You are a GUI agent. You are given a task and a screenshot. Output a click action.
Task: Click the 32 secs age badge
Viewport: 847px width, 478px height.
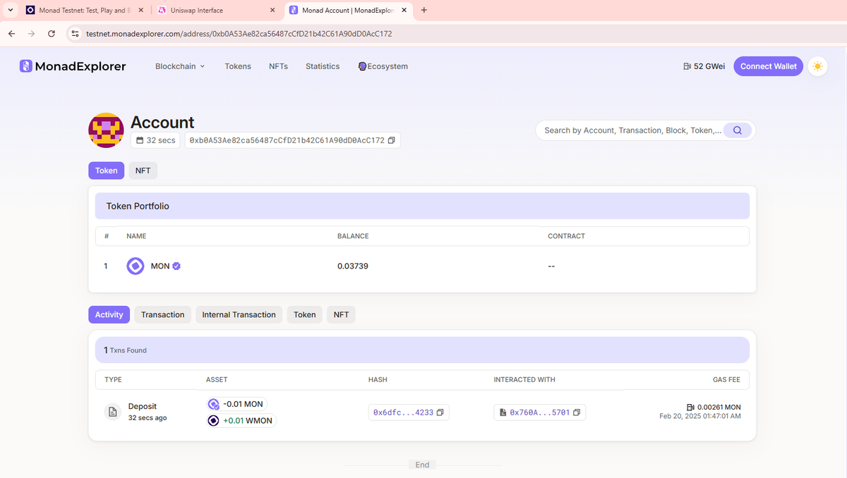coord(156,140)
